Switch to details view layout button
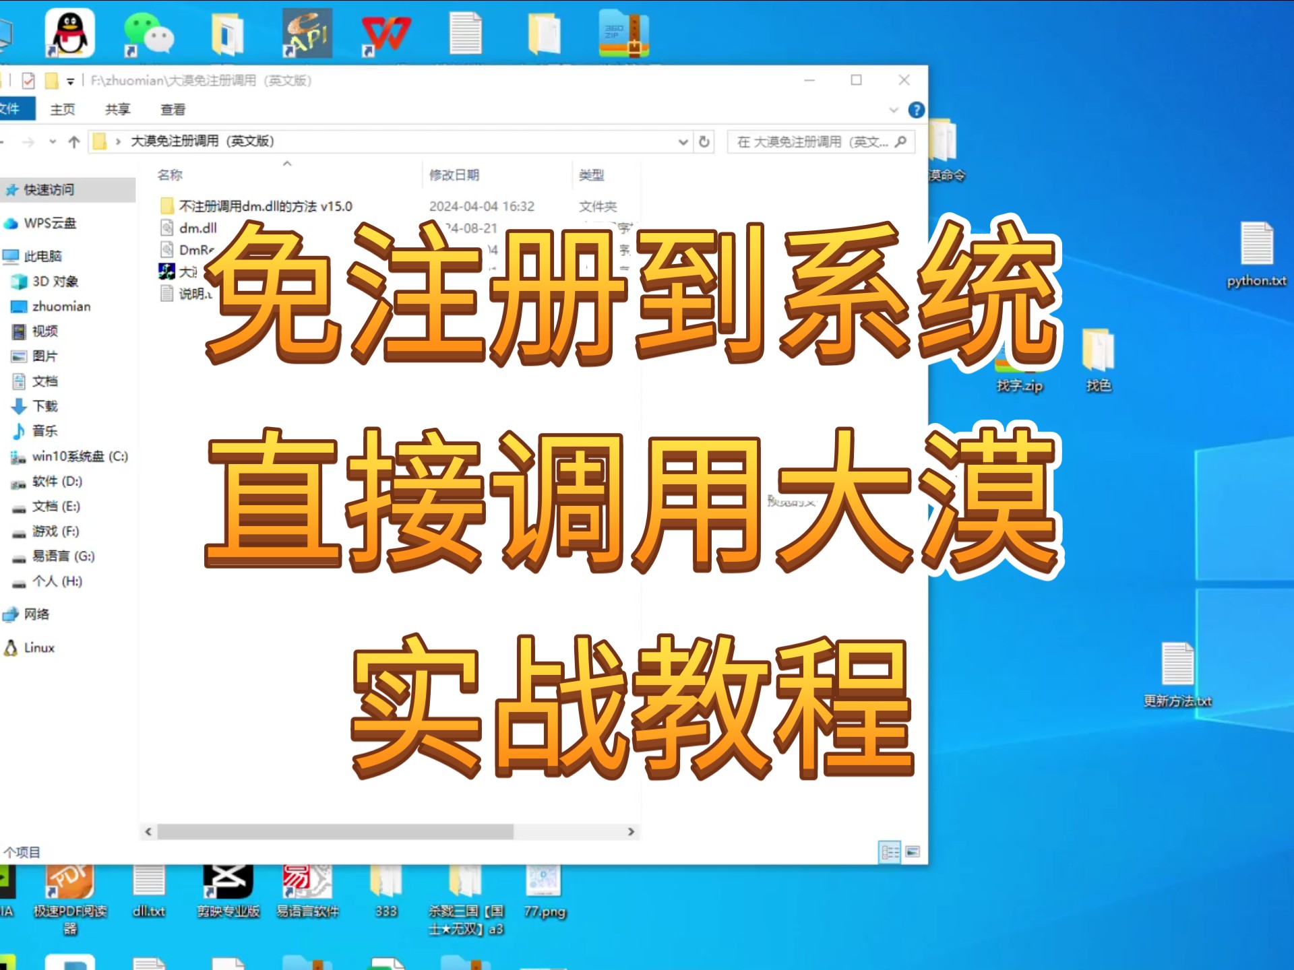1294x970 pixels. click(x=890, y=852)
